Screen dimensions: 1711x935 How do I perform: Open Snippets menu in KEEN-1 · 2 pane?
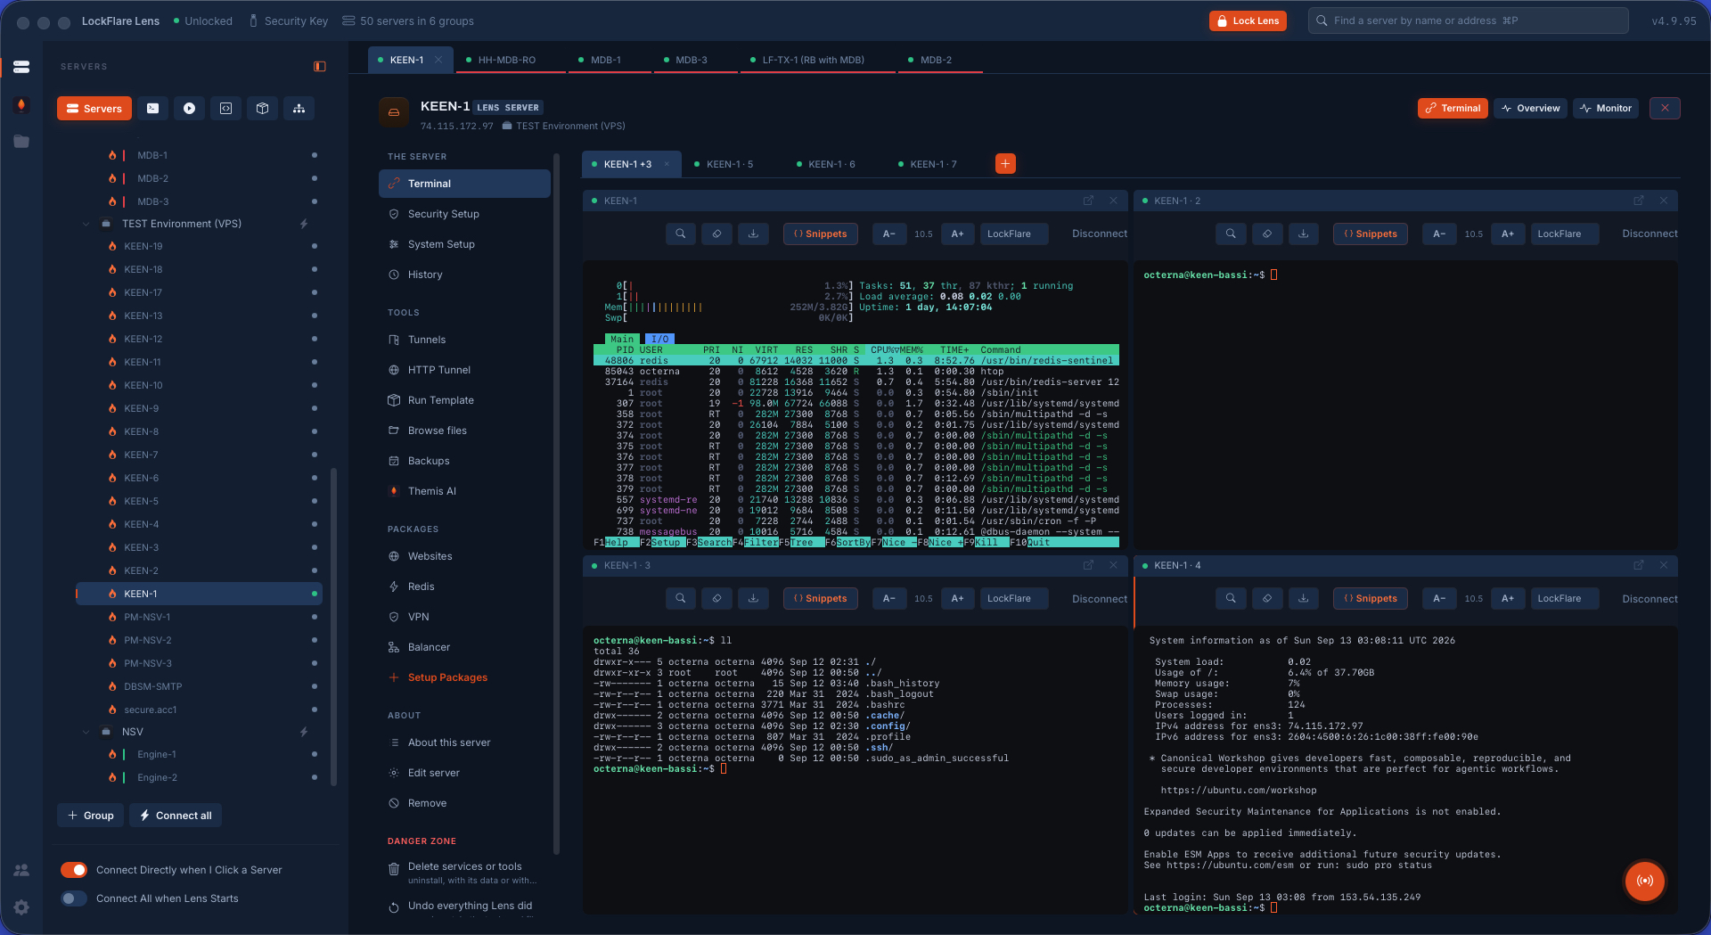point(1371,234)
